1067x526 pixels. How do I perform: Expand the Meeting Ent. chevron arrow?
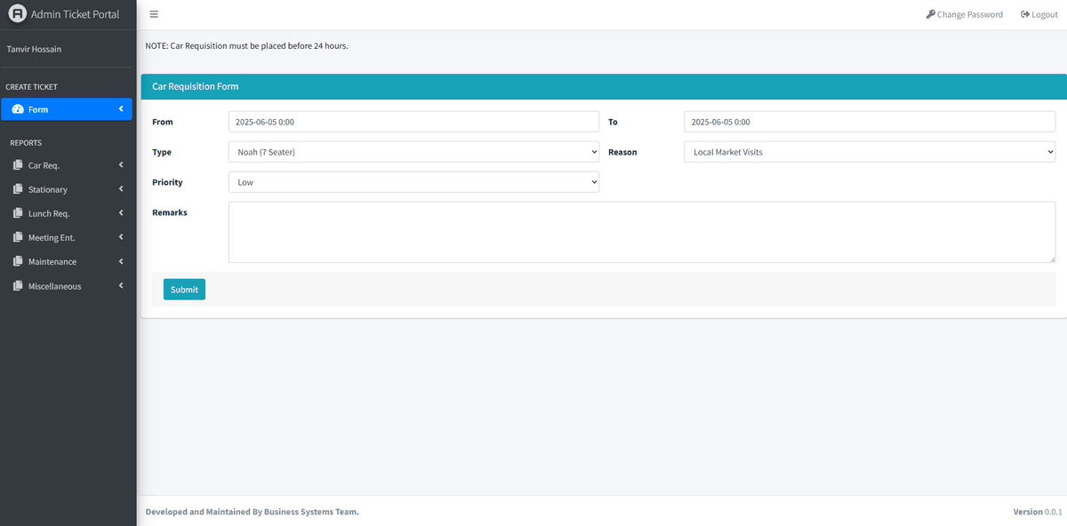(x=121, y=237)
